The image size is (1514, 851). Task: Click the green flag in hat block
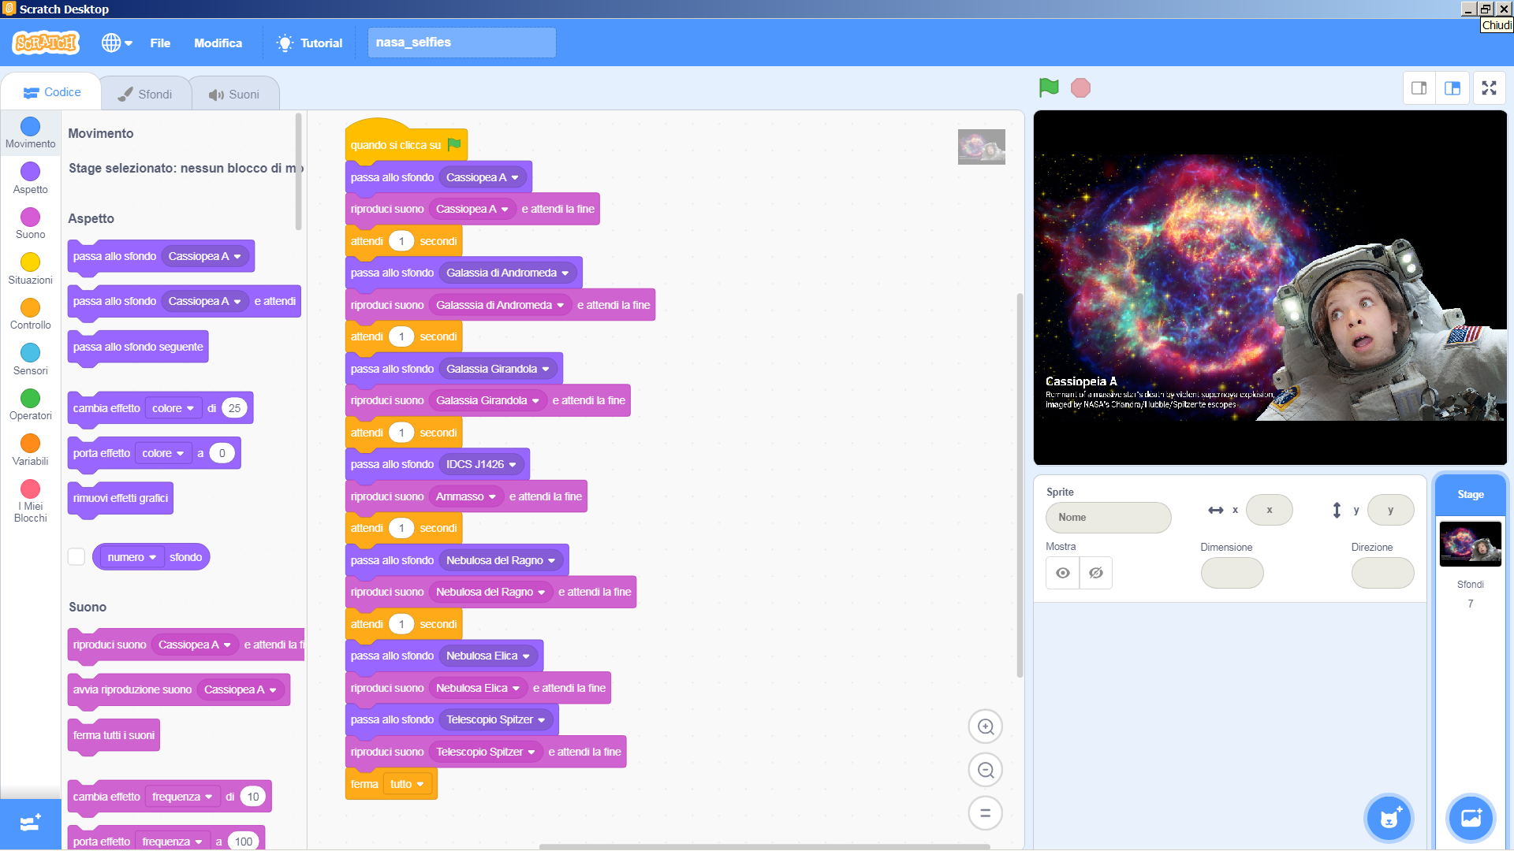tap(454, 144)
